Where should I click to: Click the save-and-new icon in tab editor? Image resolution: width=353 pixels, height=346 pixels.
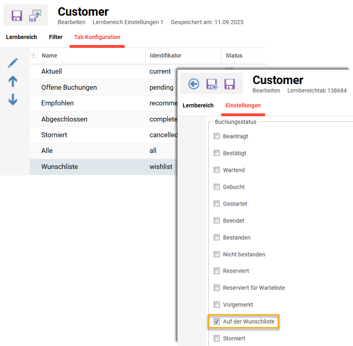[x=211, y=84]
